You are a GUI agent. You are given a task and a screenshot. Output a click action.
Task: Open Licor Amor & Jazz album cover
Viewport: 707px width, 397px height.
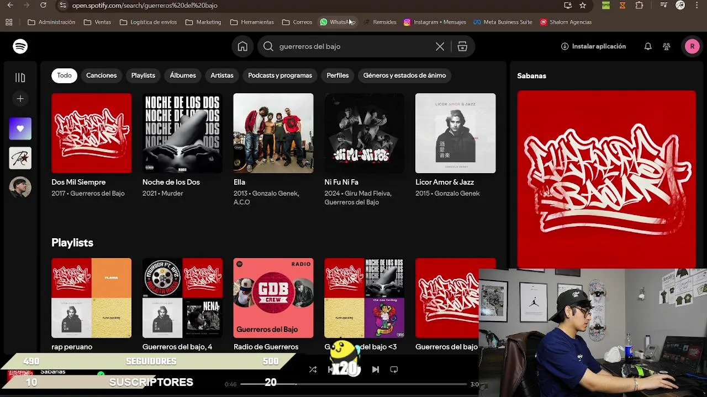click(x=456, y=133)
